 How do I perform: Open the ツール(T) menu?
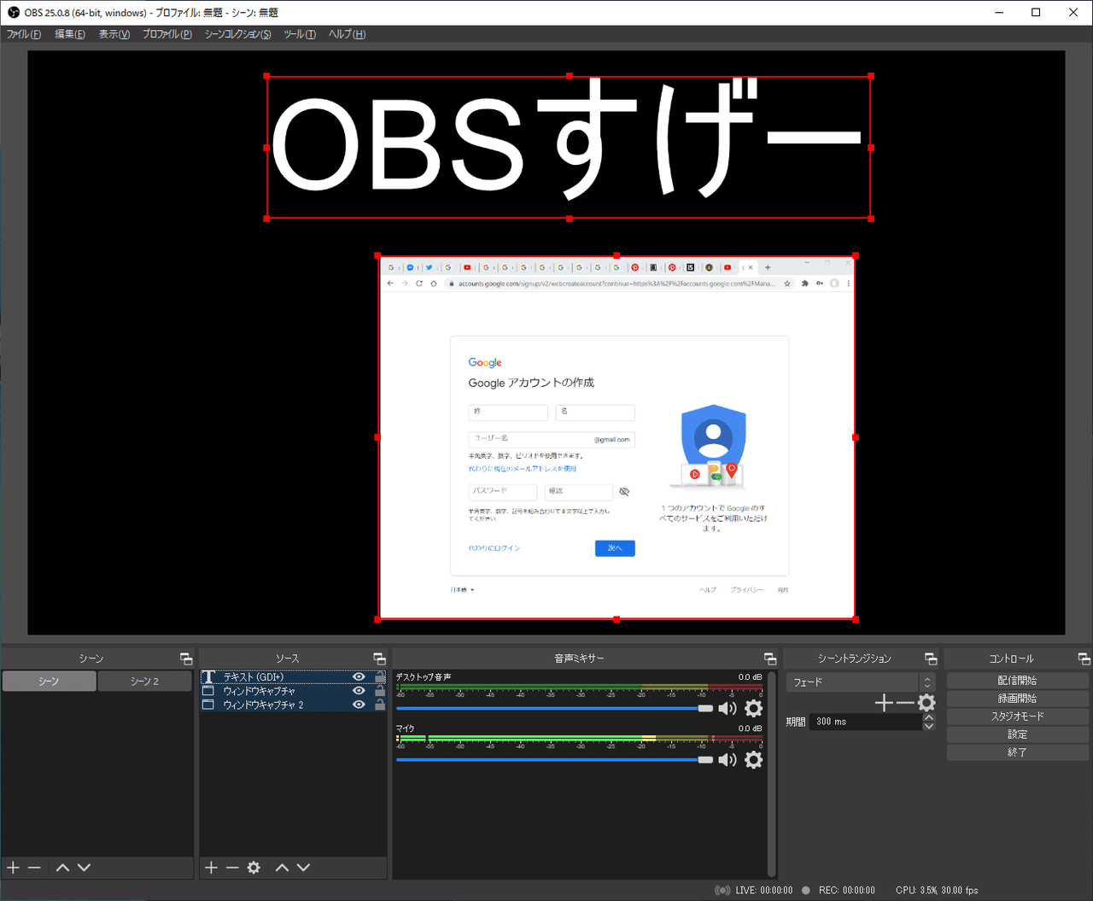pyautogui.click(x=300, y=34)
